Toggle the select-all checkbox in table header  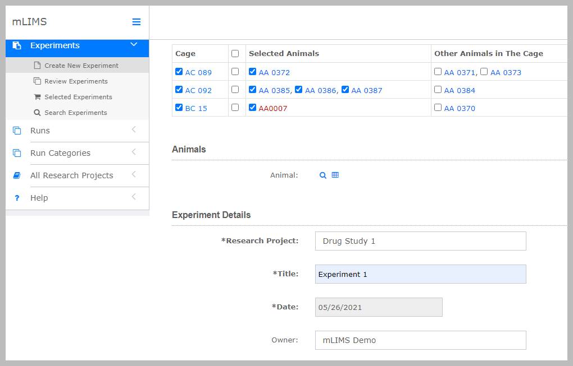click(x=235, y=54)
